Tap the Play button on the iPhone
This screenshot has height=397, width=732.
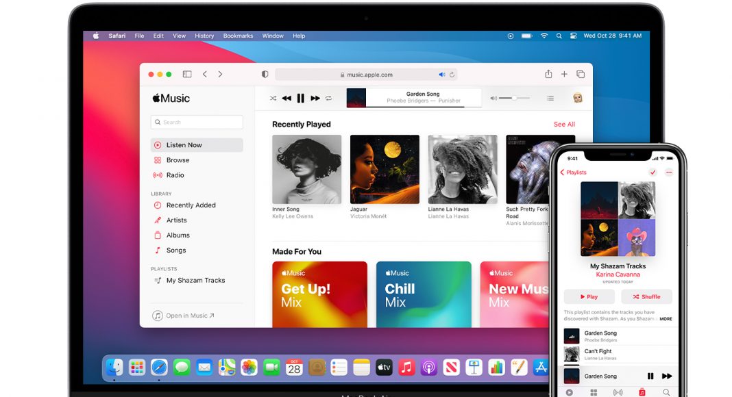pos(589,297)
